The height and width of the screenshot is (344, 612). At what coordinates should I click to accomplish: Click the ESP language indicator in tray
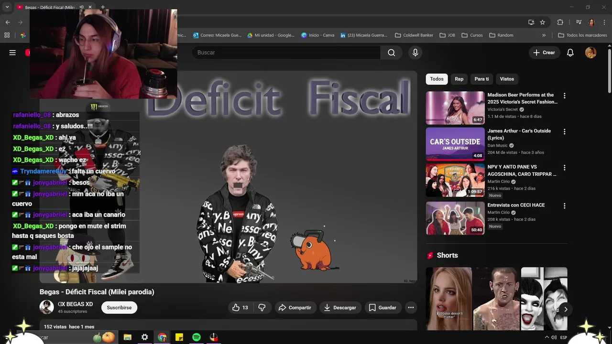coord(563,337)
